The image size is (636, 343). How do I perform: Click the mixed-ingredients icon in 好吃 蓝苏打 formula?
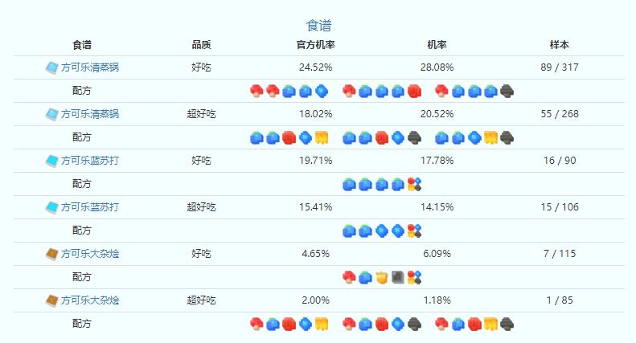[x=414, y=184]
